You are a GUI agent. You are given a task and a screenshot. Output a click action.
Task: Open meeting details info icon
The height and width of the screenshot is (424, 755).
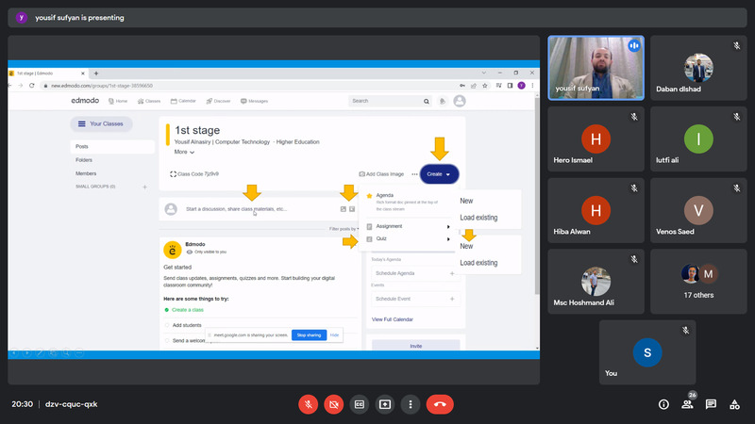click(x=663, y=404)
